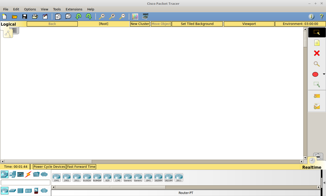Click Set Tiled Background button

pyautogui.click(x=197, y=24)
